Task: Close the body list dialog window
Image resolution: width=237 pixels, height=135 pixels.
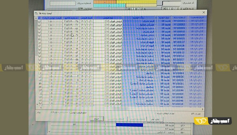Action: (x=204, y=12)
